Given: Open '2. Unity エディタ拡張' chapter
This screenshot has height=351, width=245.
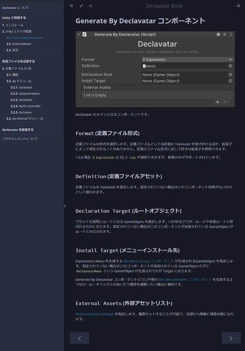Looking at the screenshot, I should tap(17, 31).
